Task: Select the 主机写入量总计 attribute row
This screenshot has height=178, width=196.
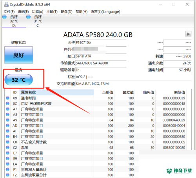Action: tap(72, 170)
